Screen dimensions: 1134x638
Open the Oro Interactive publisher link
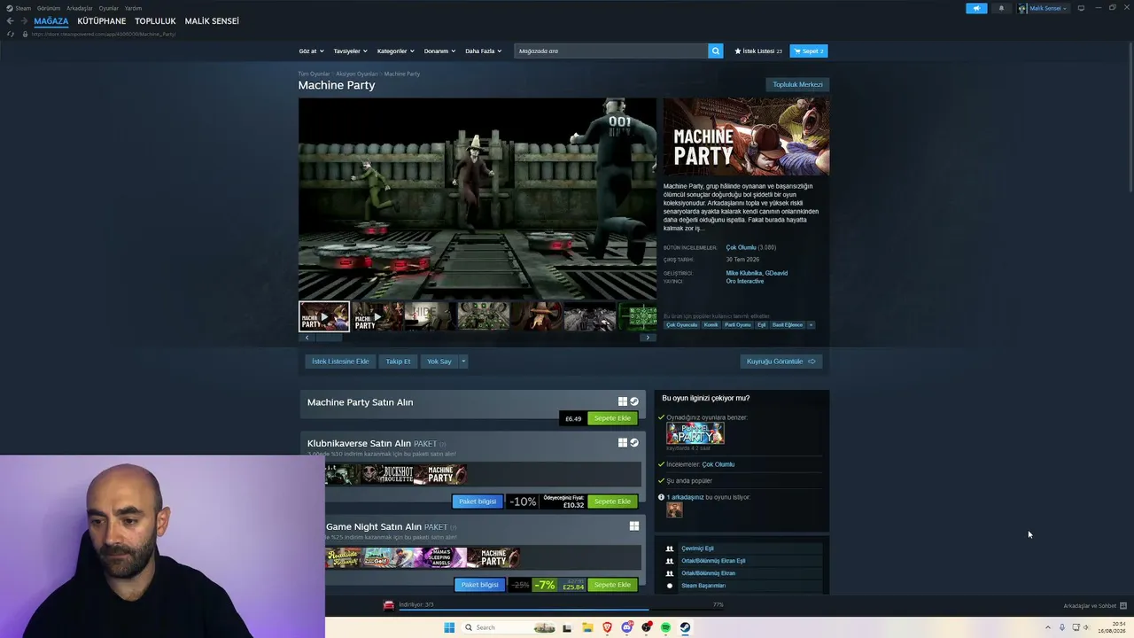[x=745, y=282]
